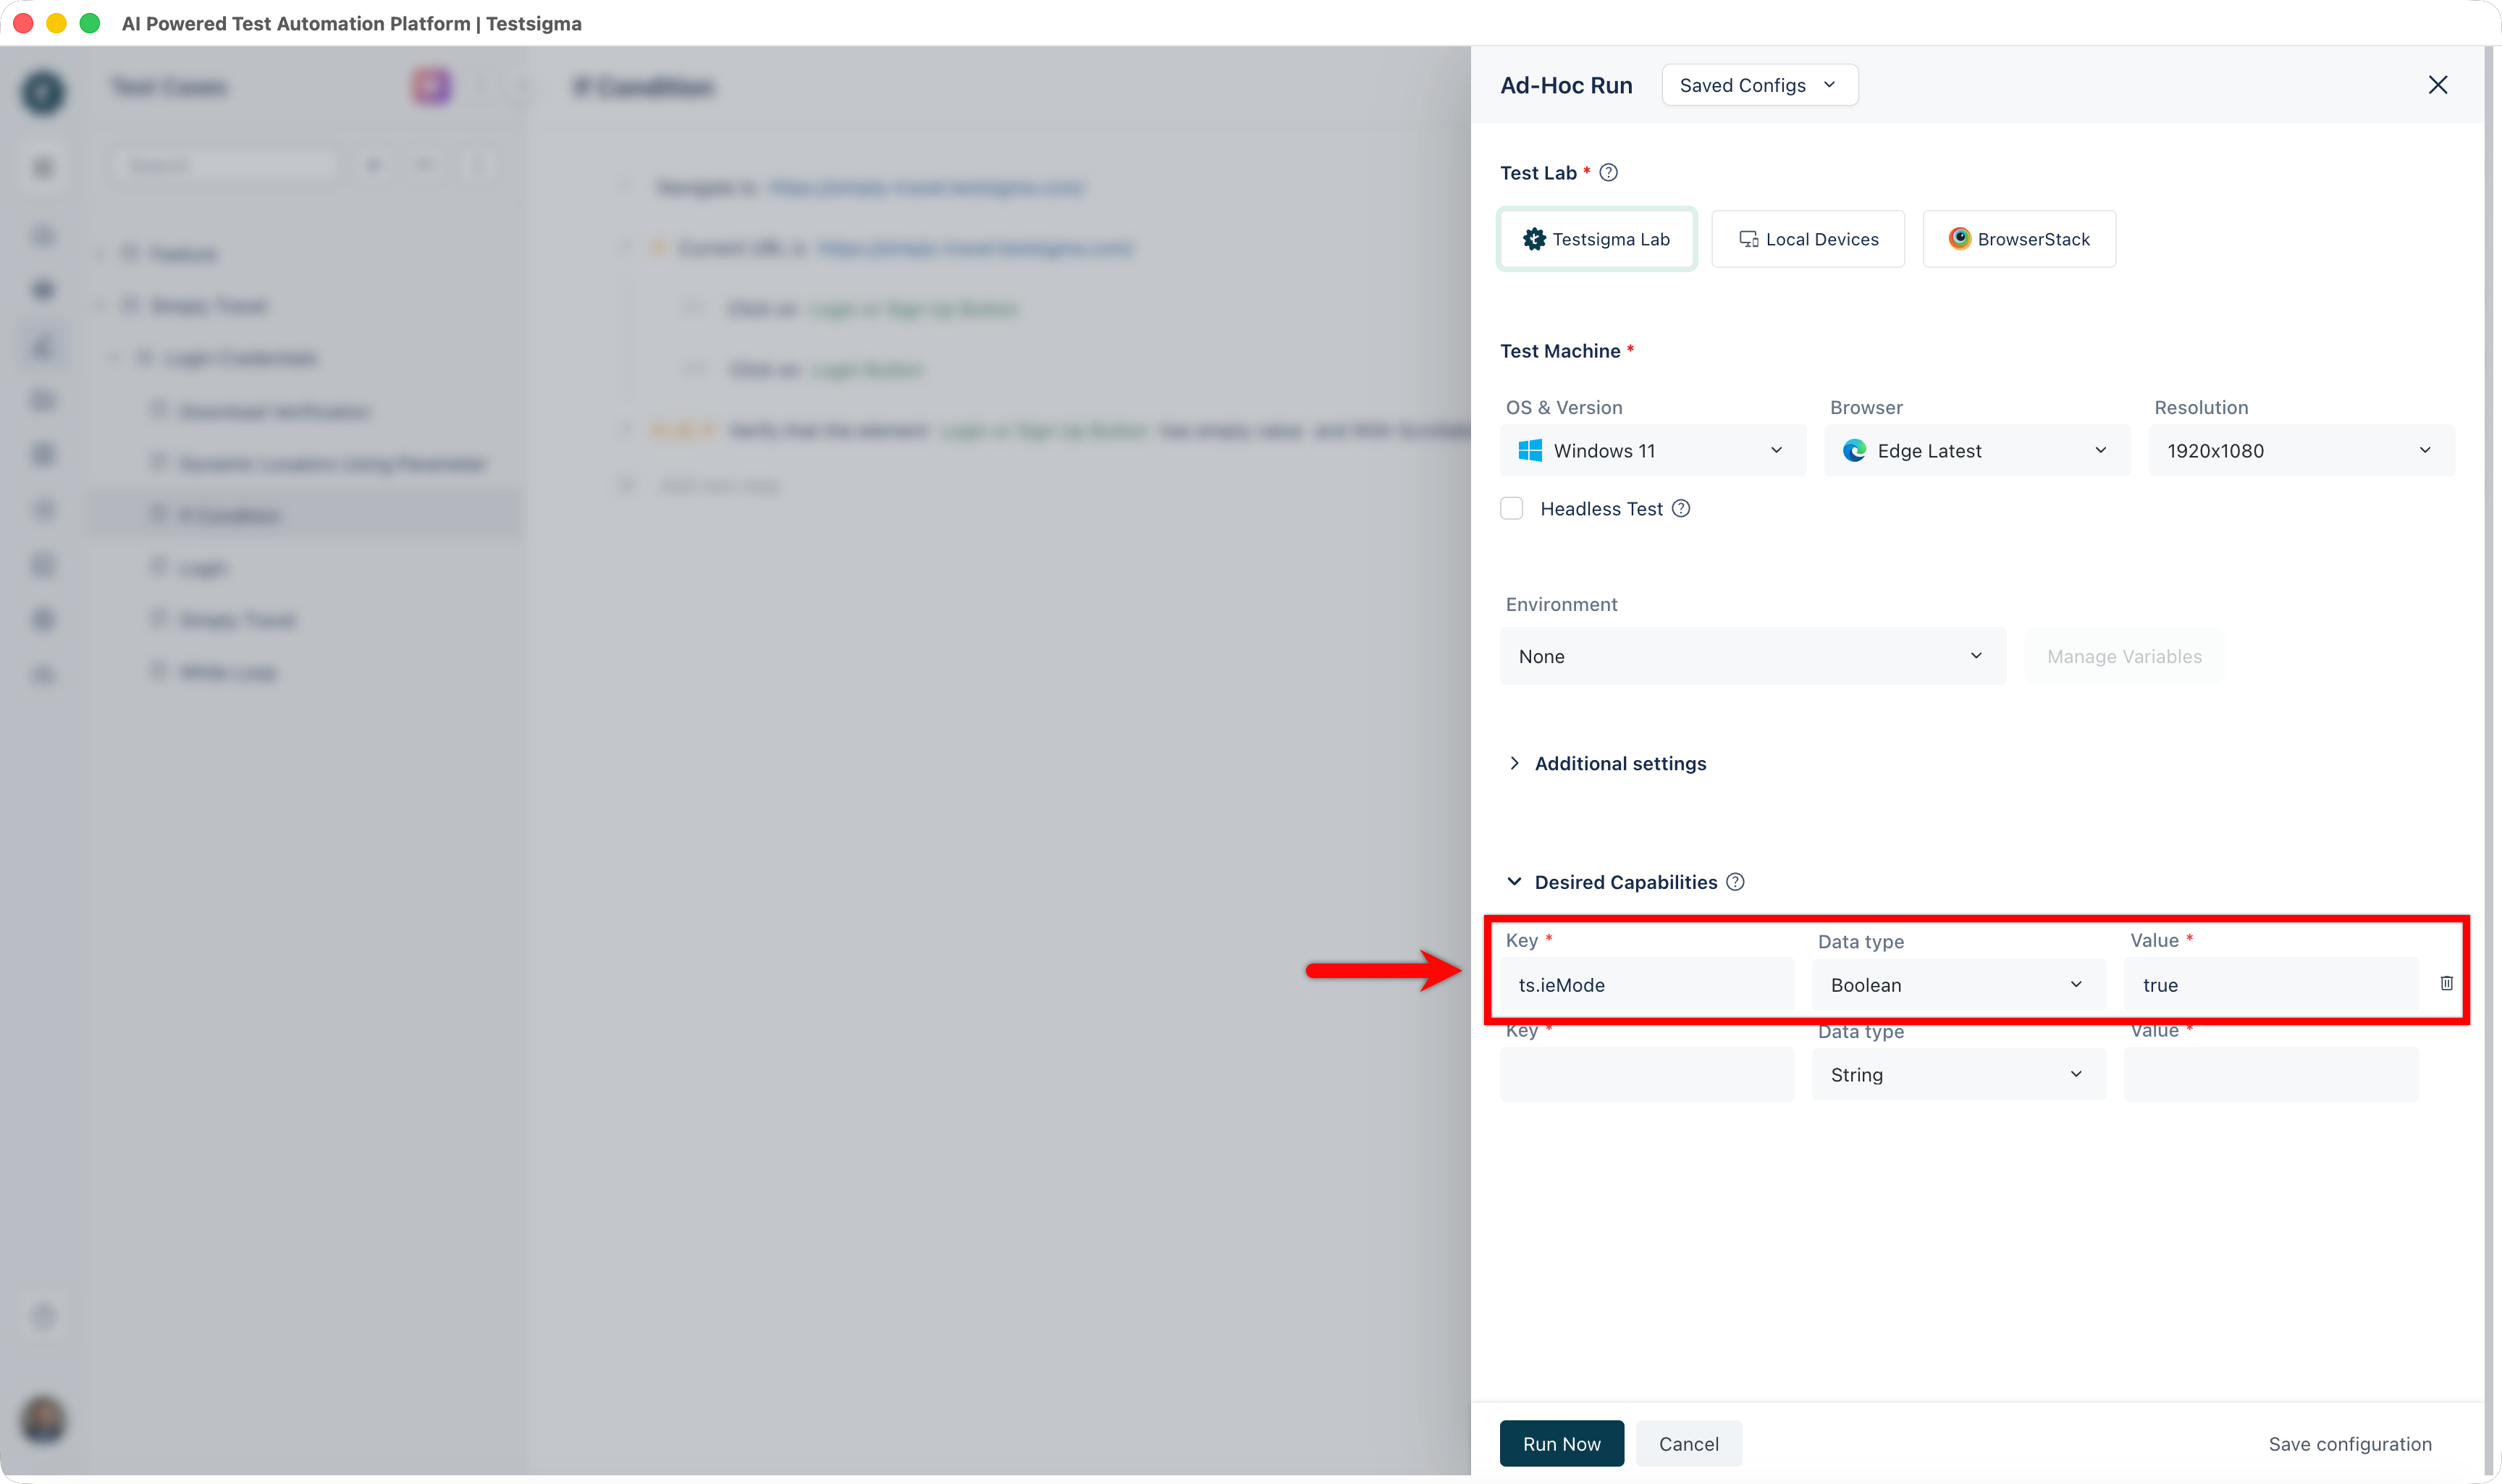Click the red macOS close window button
The image size is (2502, 1484).
coord(23,23)
